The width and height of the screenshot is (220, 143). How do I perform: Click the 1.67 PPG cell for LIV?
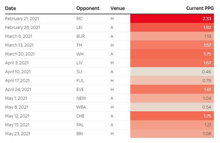click(x=172, y=63)
